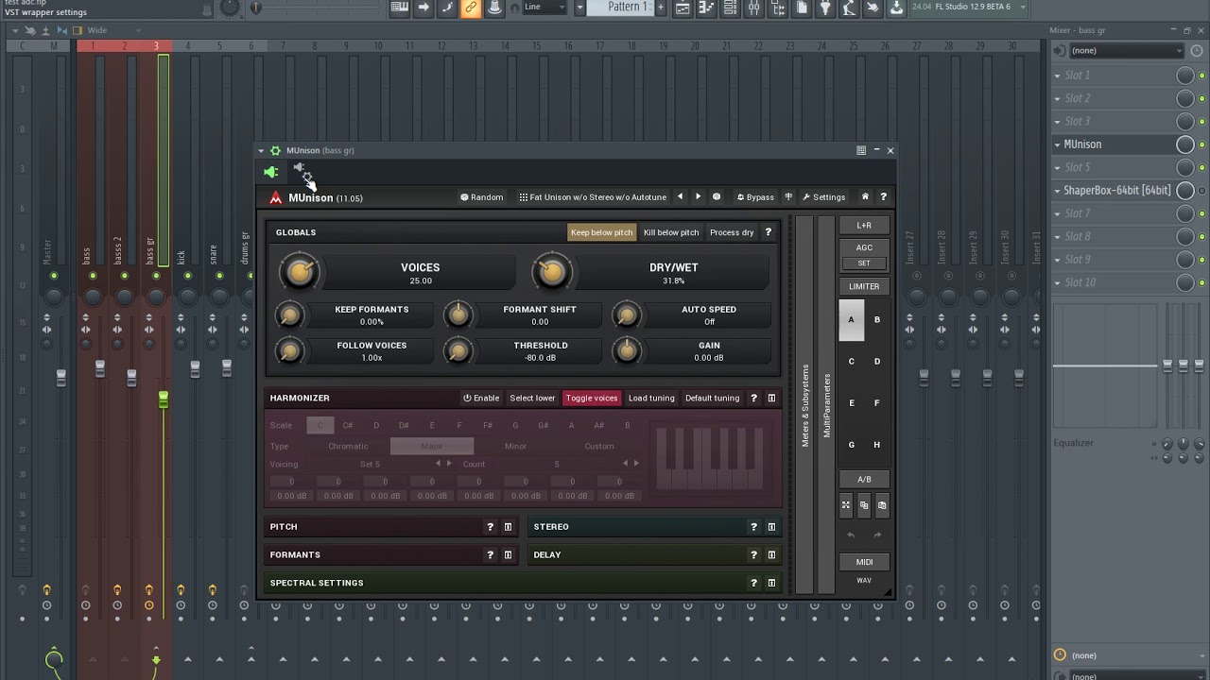Click the L+R channel mode button
This screenshot has width=1210, height=680.
(864, 226)
